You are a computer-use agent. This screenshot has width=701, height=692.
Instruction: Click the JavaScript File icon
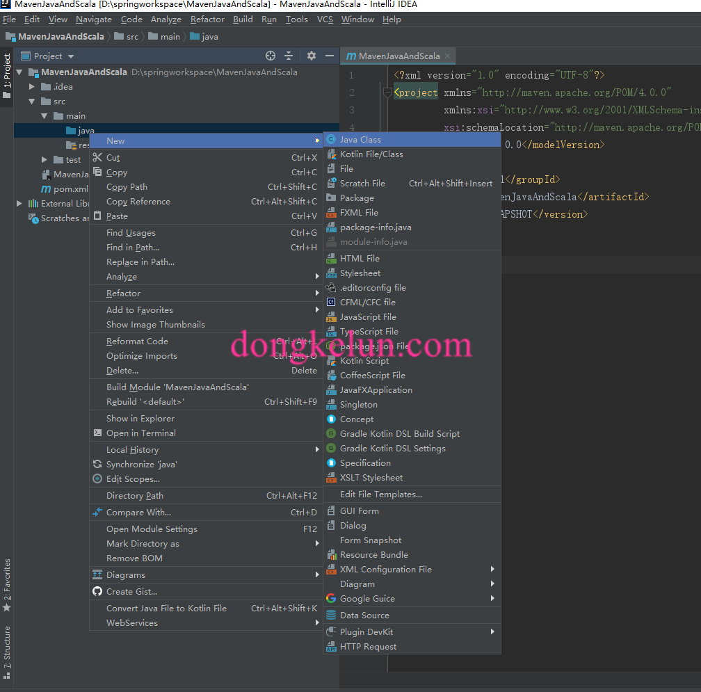(x=331, y=317)
